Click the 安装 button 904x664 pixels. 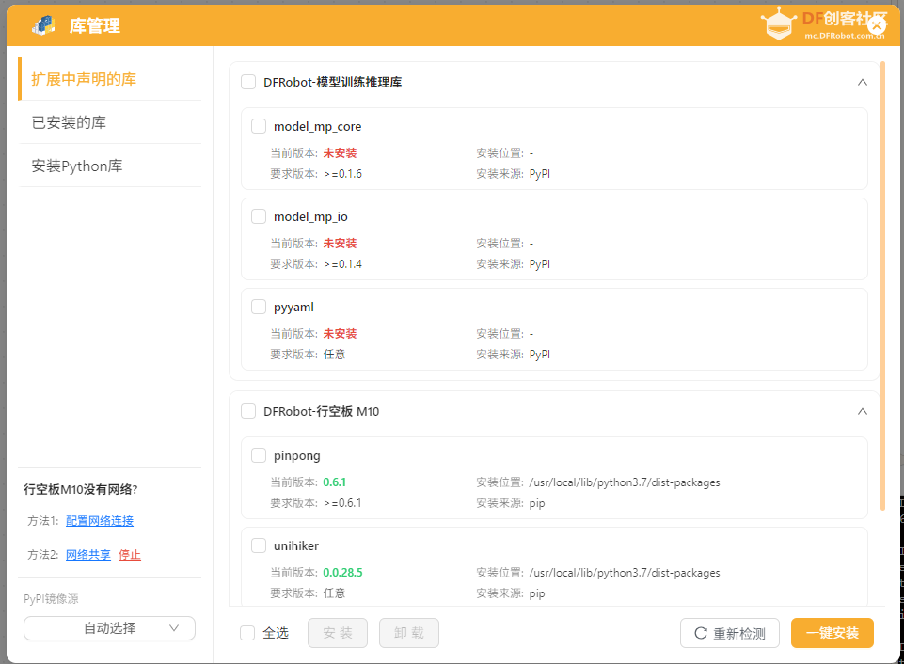pyautogui.click(x=338, y=633)
